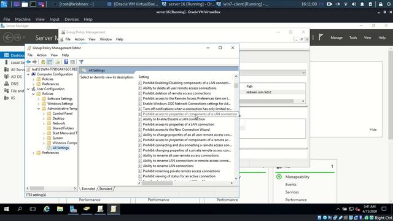Click the Services link in the tile

point(292,192)
